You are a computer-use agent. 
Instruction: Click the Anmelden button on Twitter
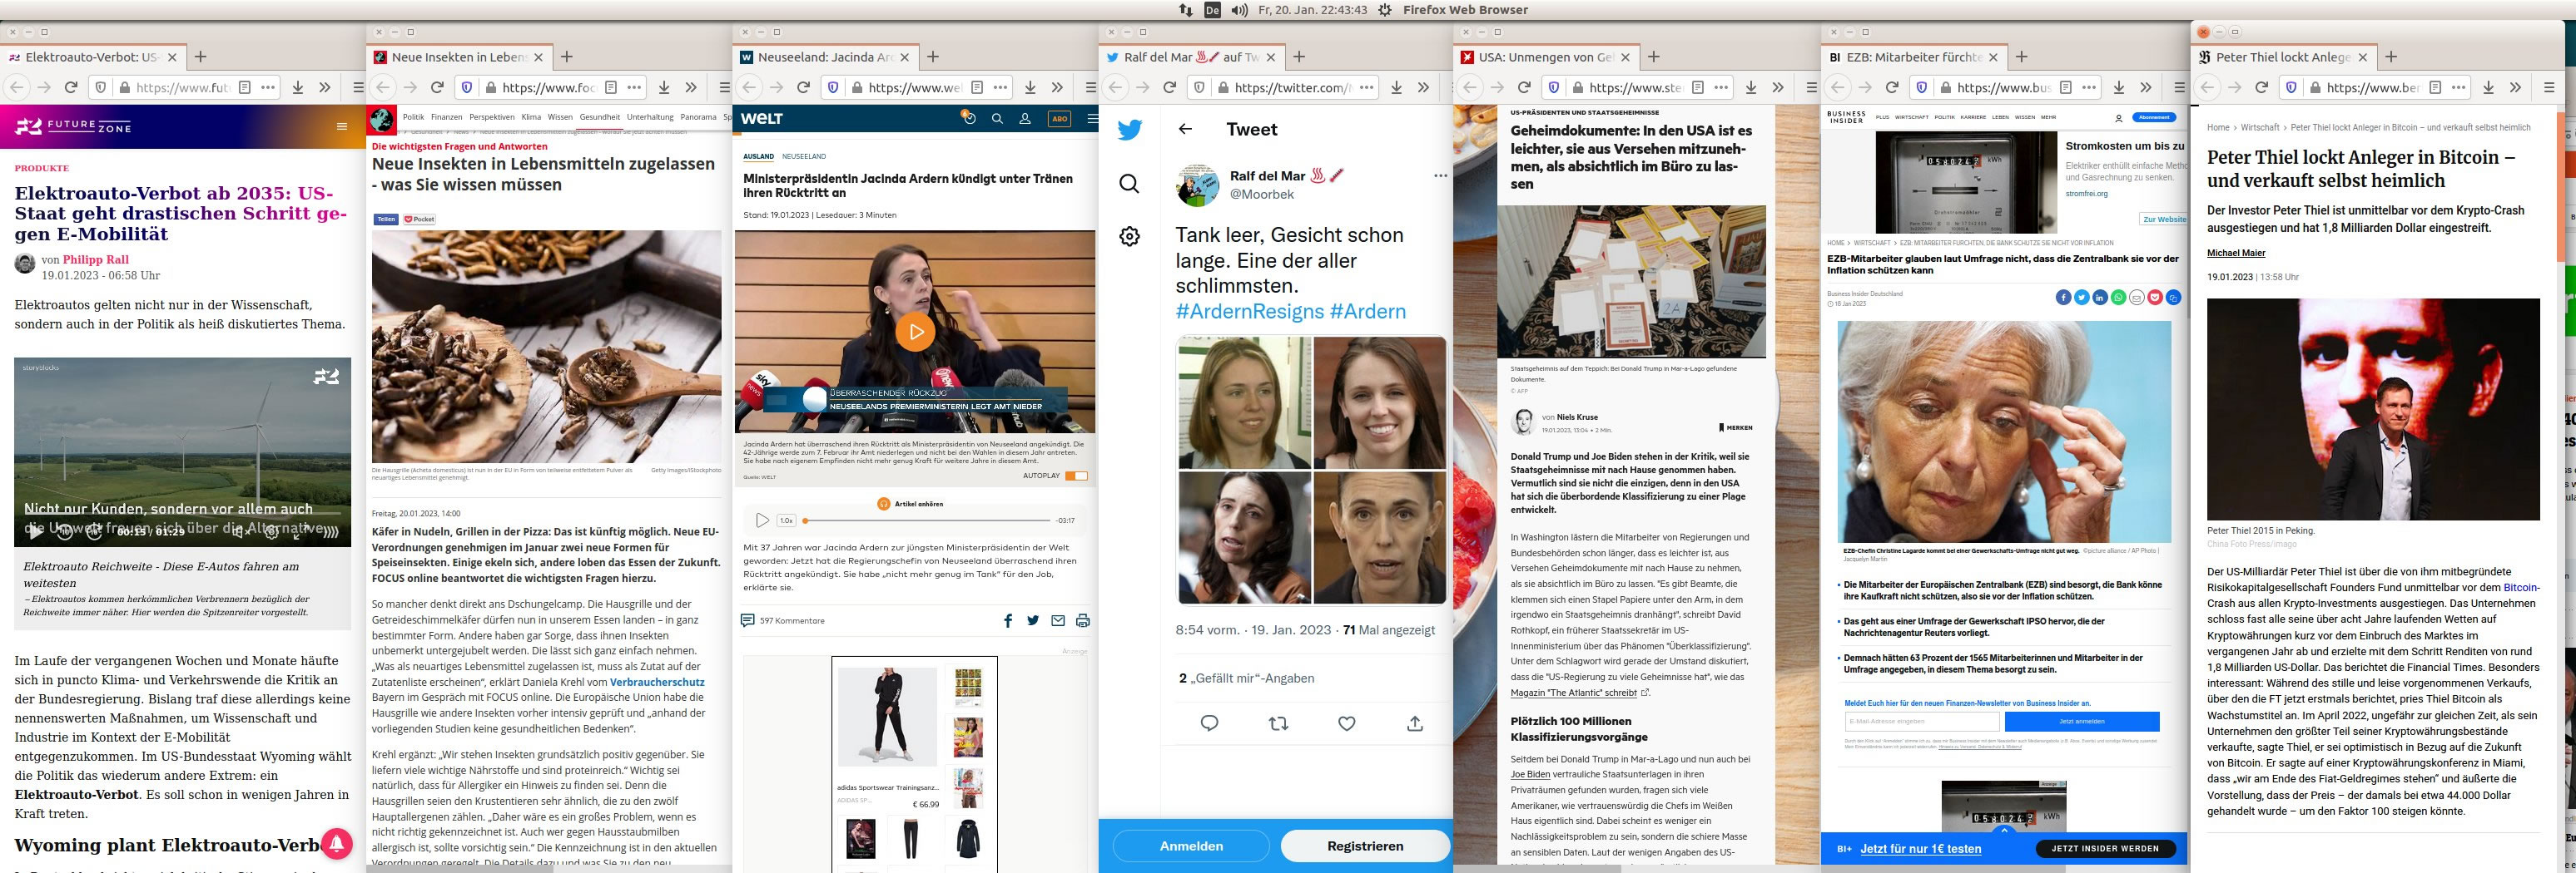pyautogui.click(x=1191, y=846)
